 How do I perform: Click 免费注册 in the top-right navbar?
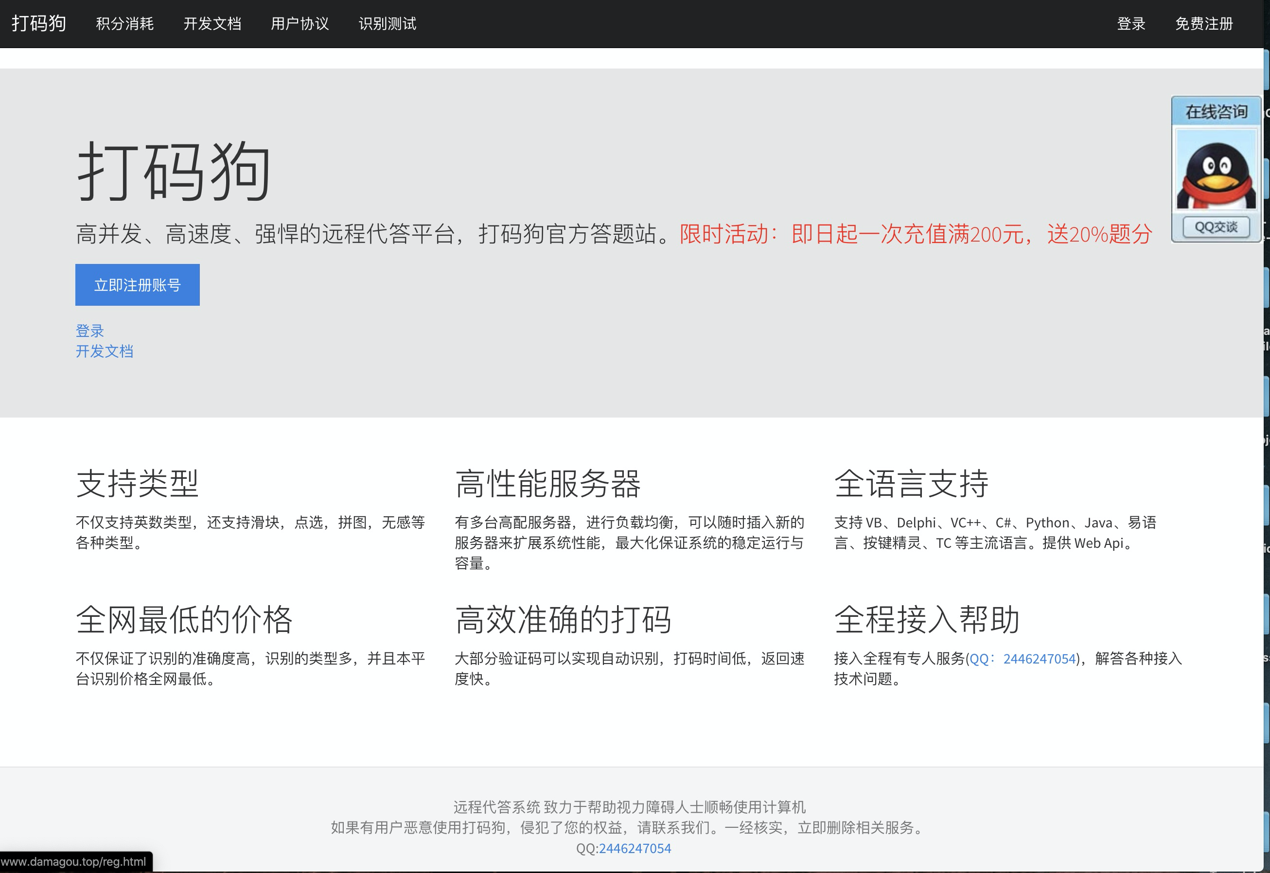[x=1204, y=23]
